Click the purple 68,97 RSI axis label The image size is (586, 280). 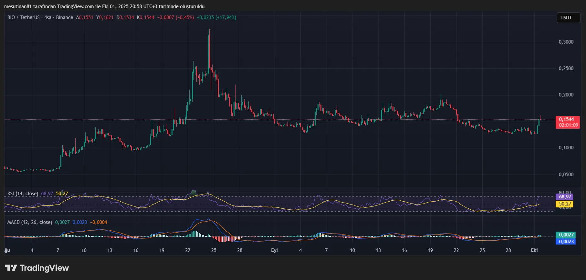coord(565,197)
